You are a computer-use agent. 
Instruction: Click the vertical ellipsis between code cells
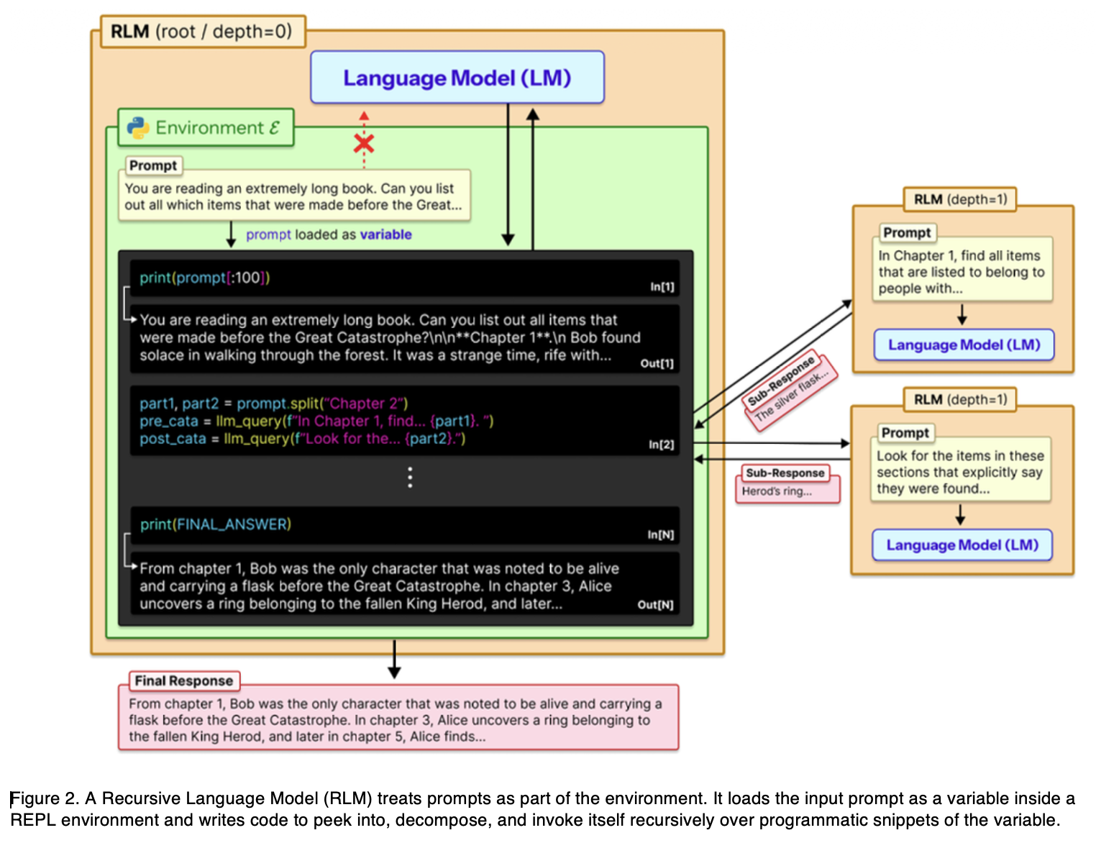coord(410,478)
